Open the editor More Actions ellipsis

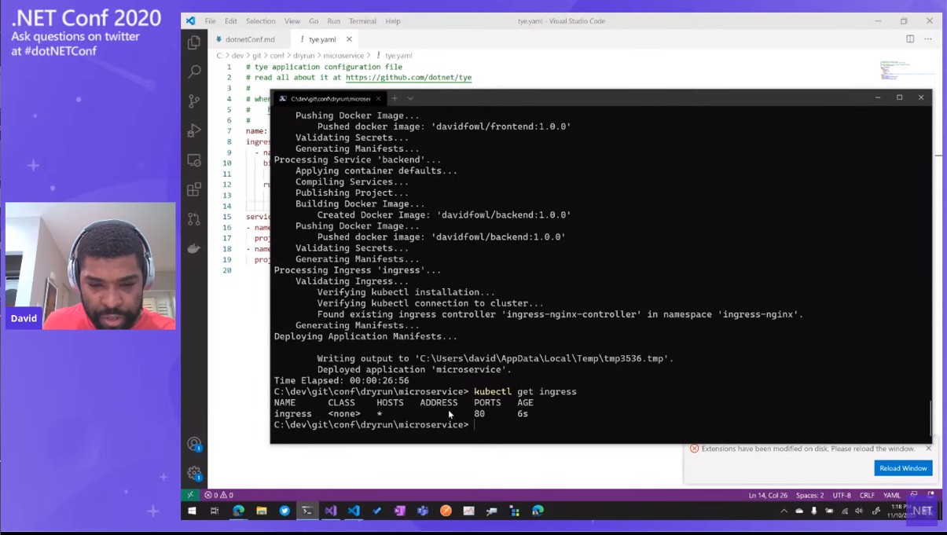click(928, 38)
